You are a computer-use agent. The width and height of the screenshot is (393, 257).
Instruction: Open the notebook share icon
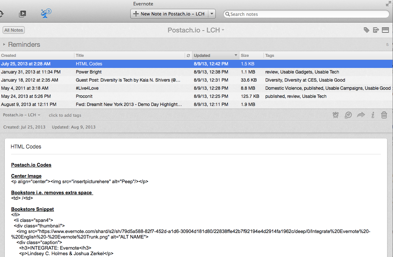(376, 30)
